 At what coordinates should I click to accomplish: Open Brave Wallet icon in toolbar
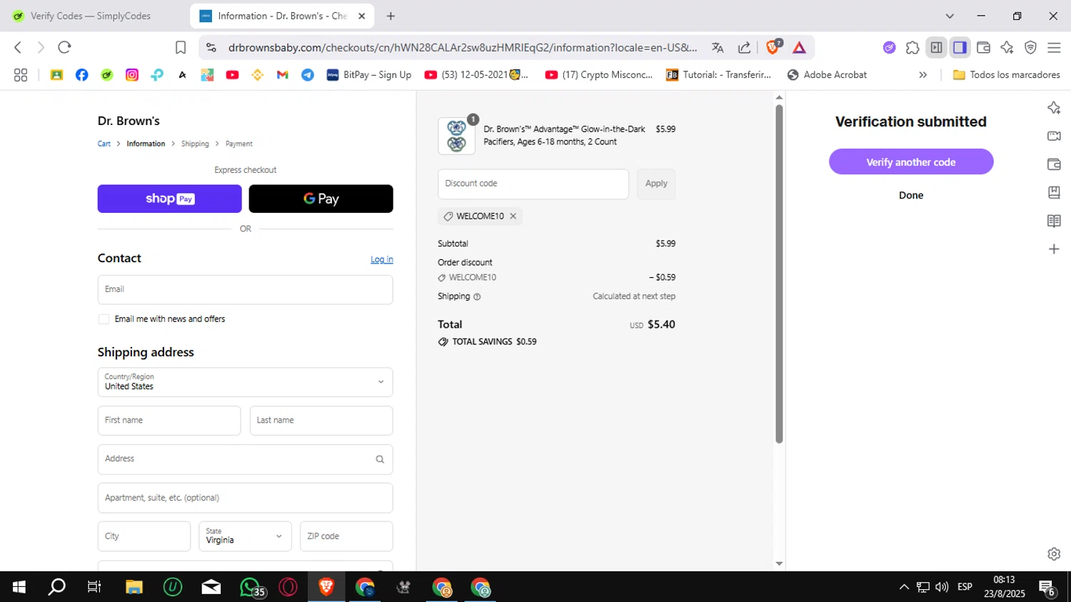coord(983,47)
